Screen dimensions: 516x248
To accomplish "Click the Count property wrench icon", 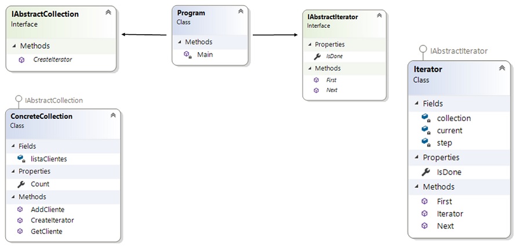I will (21, 184).
